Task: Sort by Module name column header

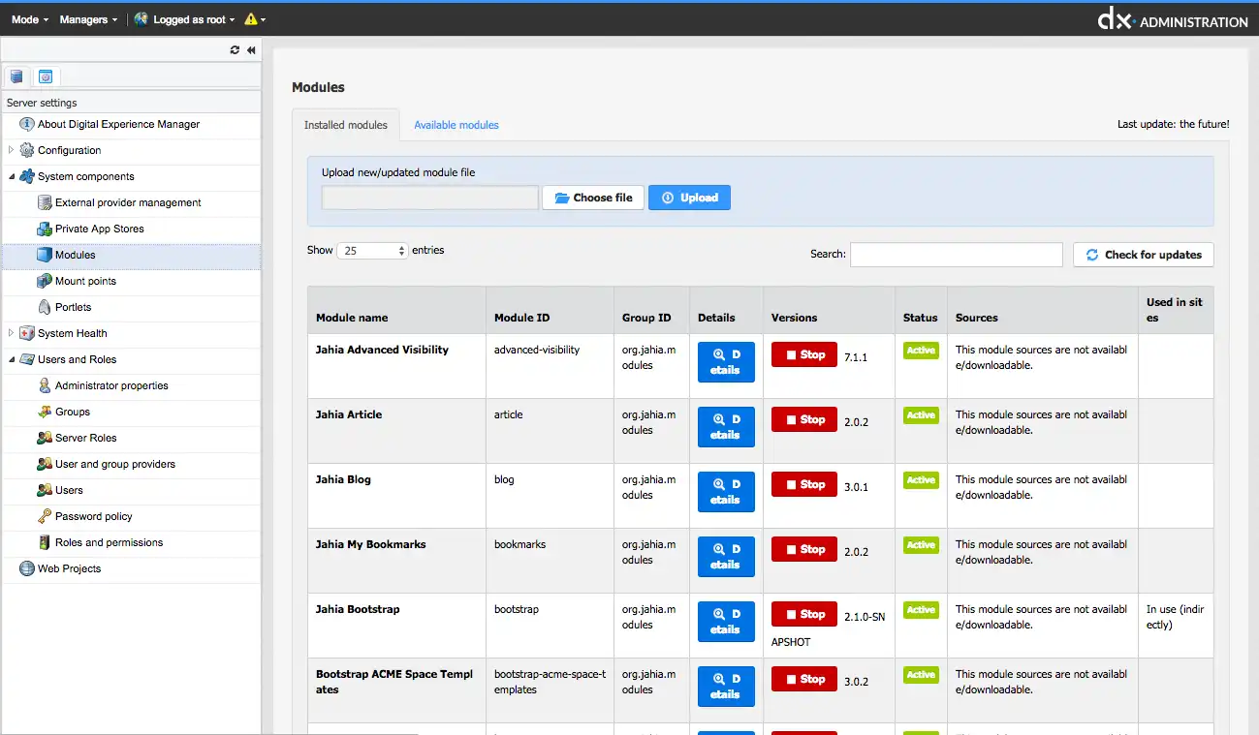Action: point(396,310)
